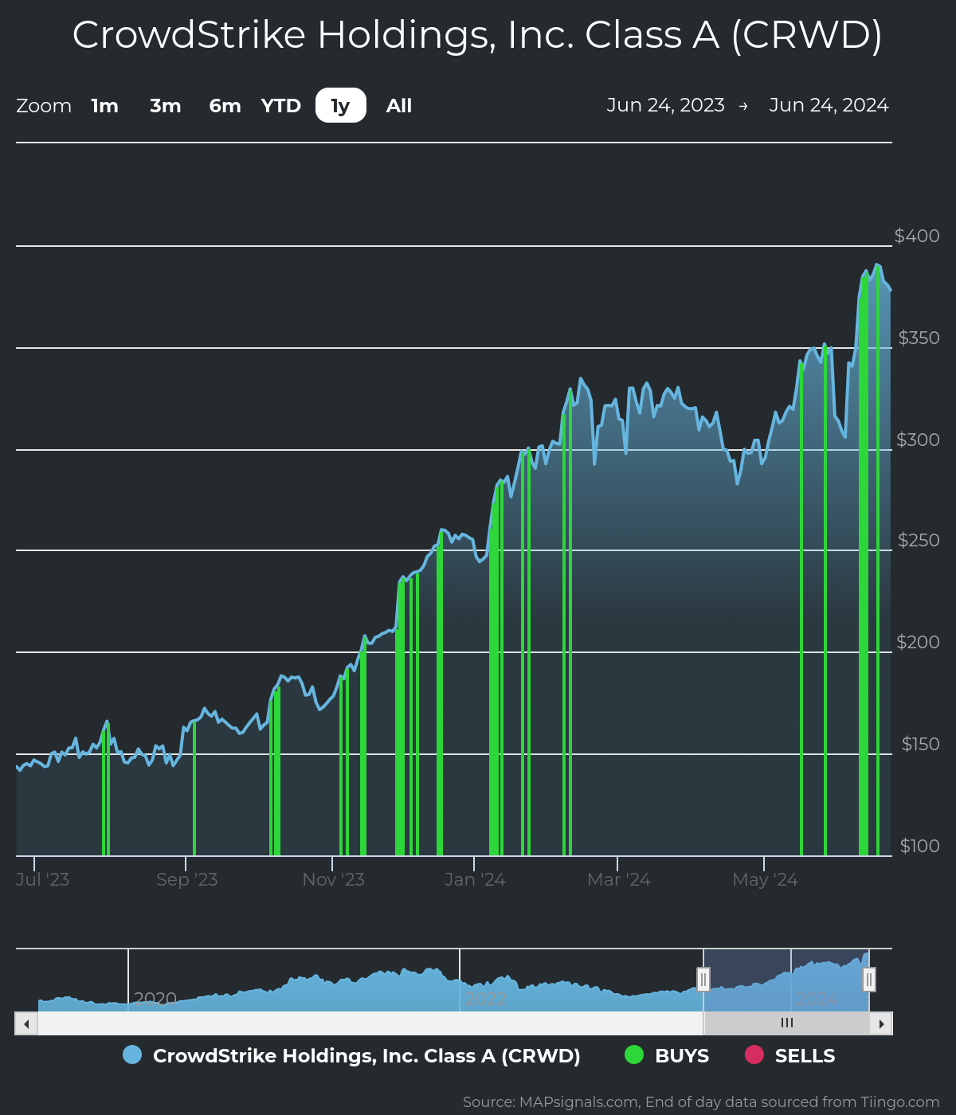Click the currently active 1y zoom button
956x1115 pixels.
click(x=340, y=105)
